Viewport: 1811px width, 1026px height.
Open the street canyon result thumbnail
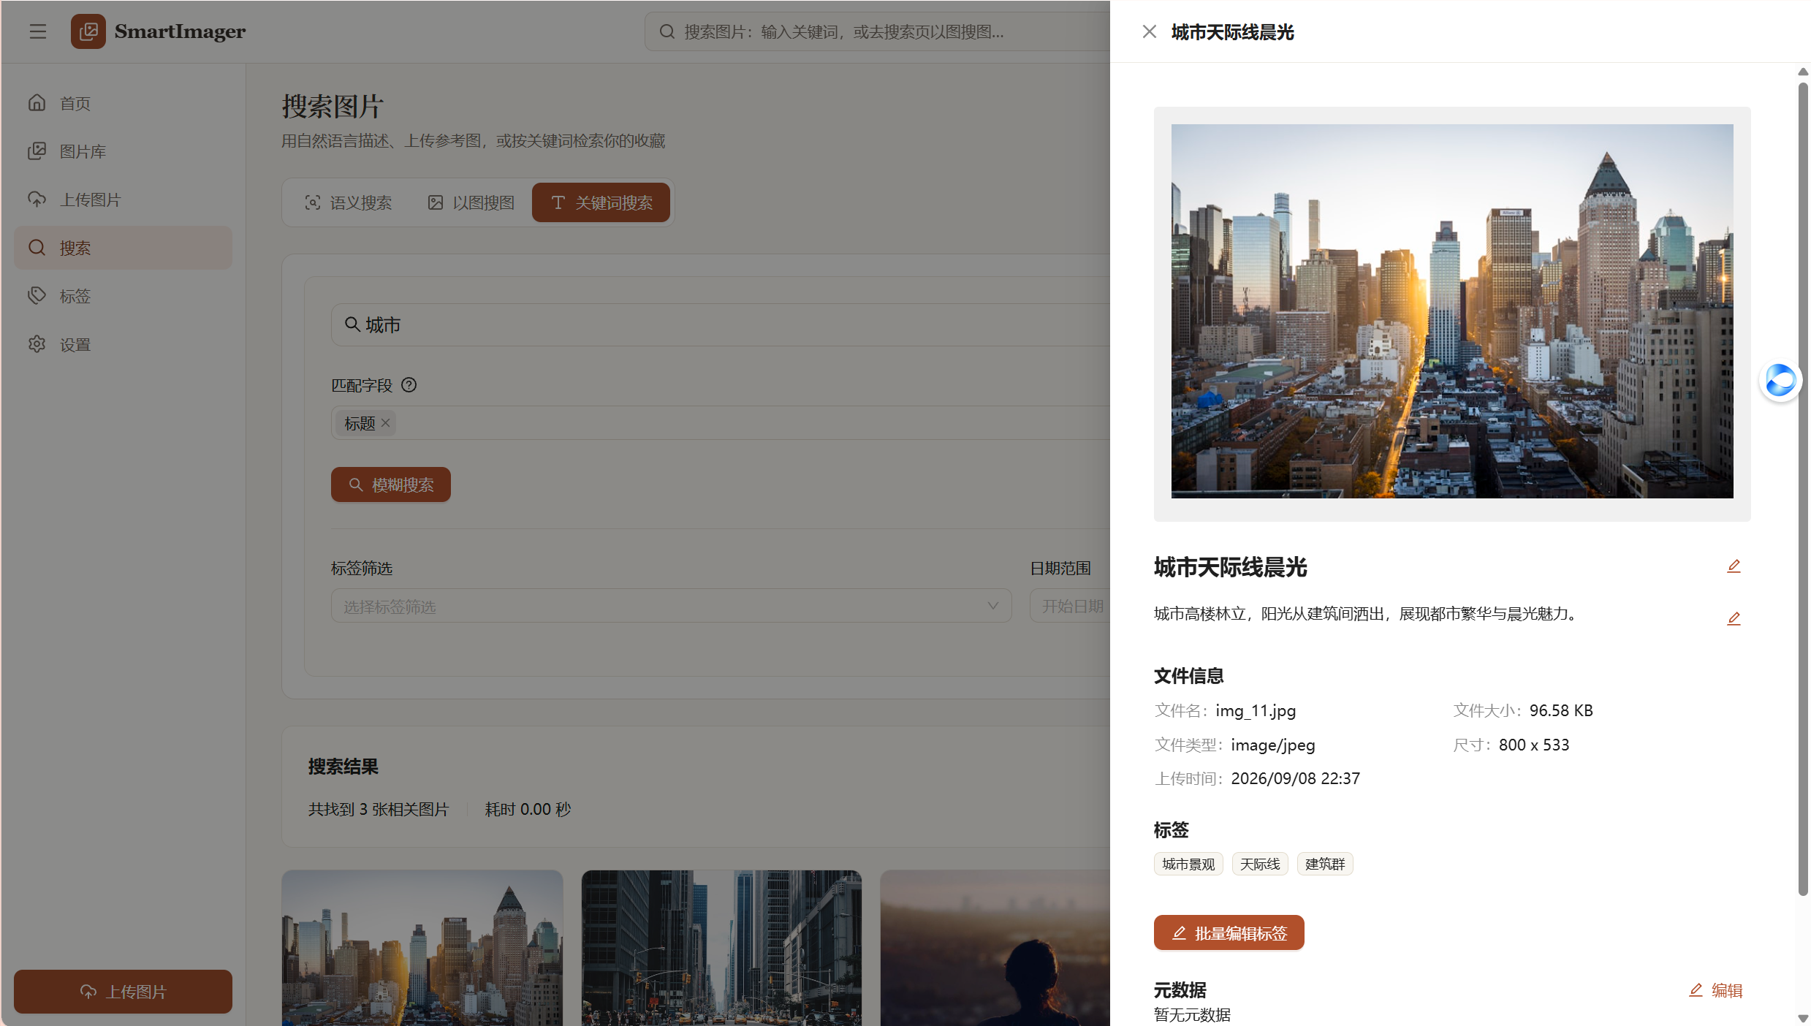(x=721, y=948)
